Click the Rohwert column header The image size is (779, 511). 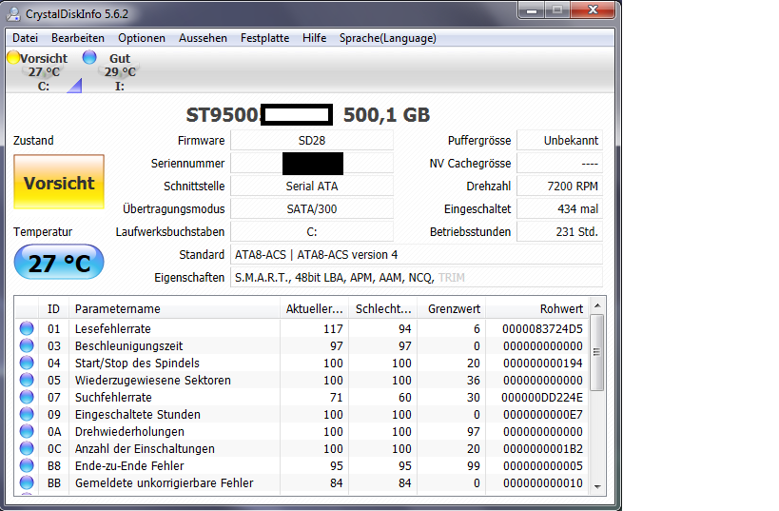(537, 308)
